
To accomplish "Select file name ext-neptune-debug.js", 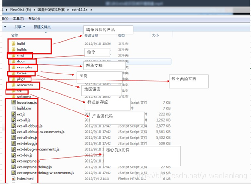I will pos(34,167).
